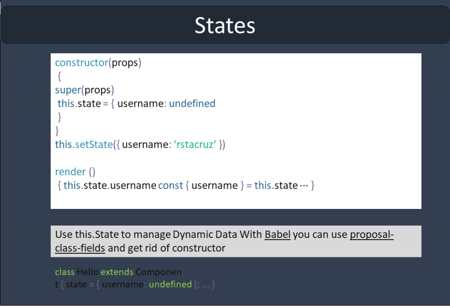This screenshot has width=450, height=307.
Task: Click the States slide title
Action: tap(225, 25)
